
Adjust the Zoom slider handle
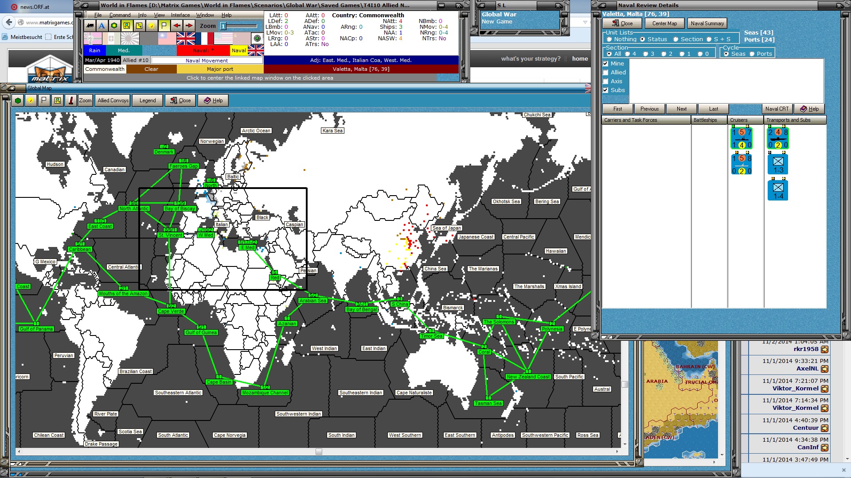(x=223, y=26)
